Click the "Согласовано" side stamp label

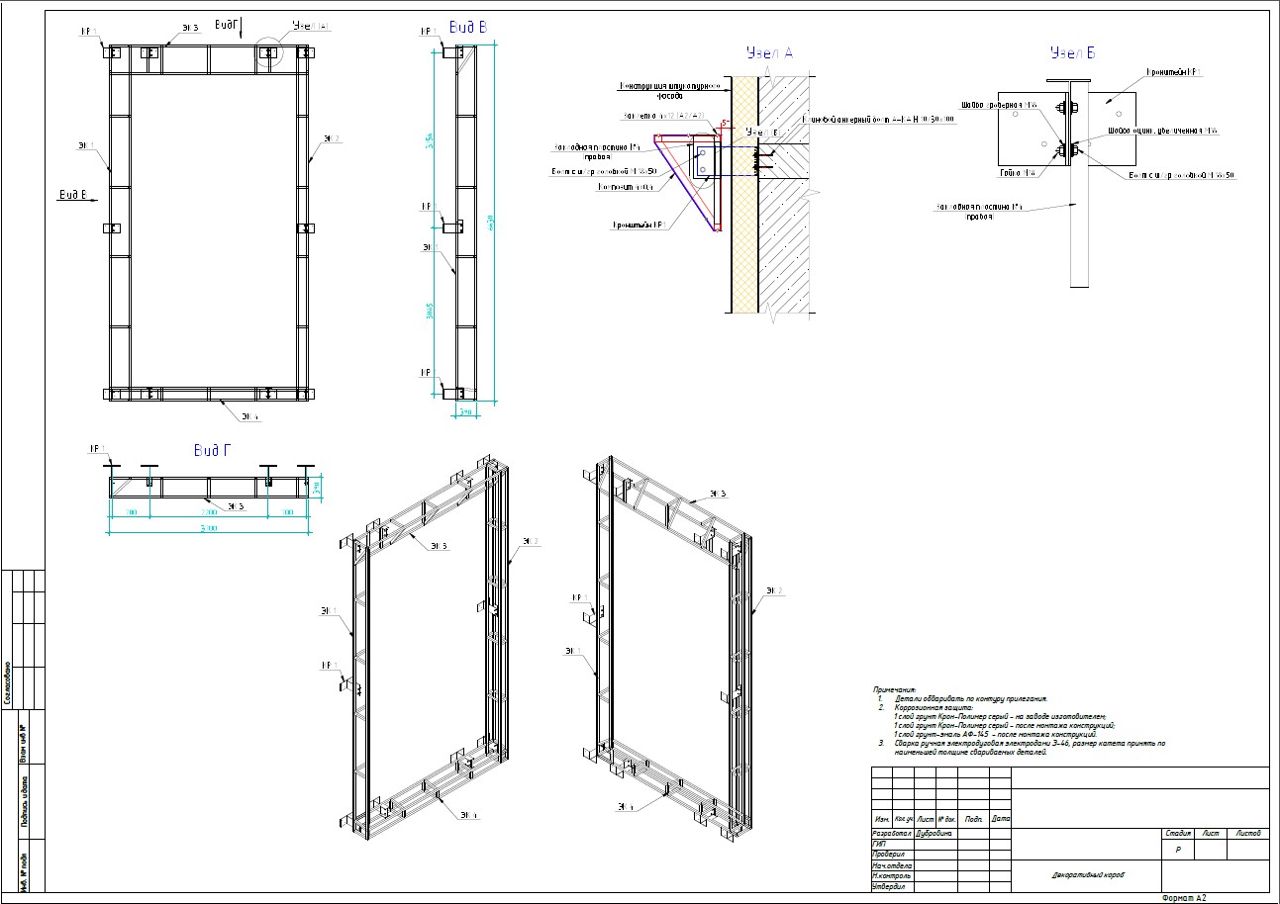click(8, 683)
